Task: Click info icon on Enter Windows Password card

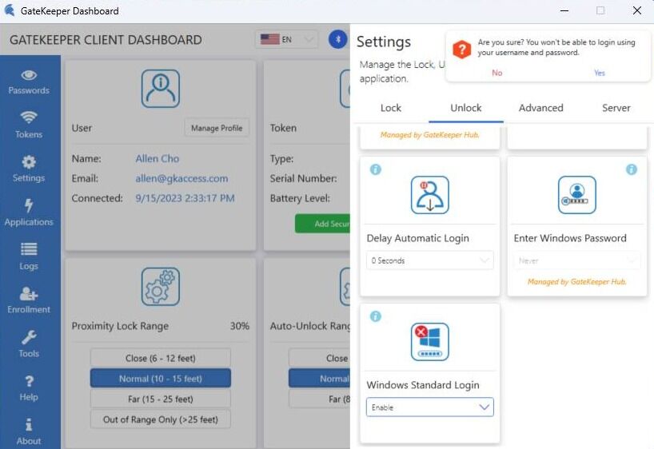Action: pyautogui.click(x=632, y=169)
